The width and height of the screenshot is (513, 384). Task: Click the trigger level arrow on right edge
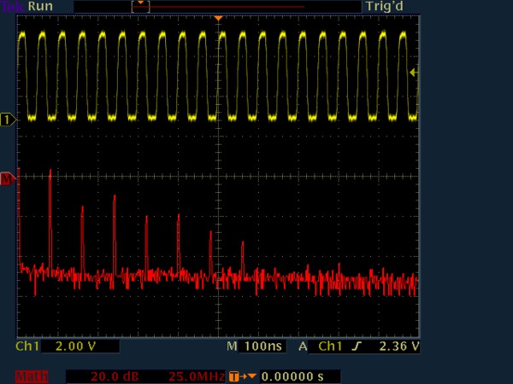[413, 73]
